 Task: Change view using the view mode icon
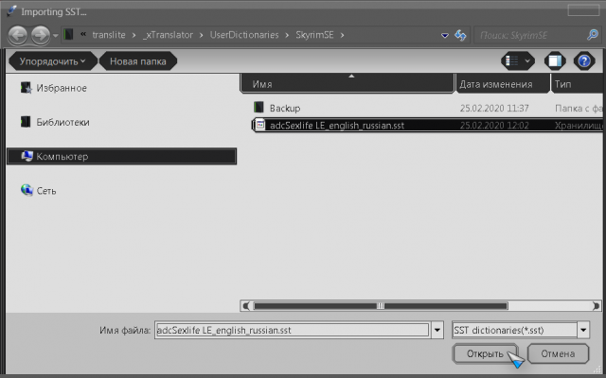[x=516, y=61]
